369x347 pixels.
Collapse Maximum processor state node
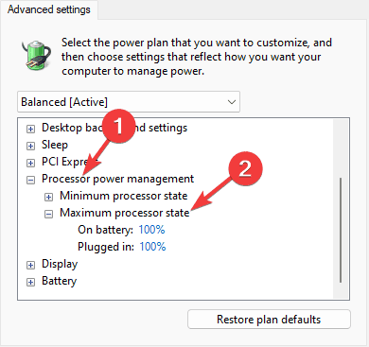click(x=48, y=215)
